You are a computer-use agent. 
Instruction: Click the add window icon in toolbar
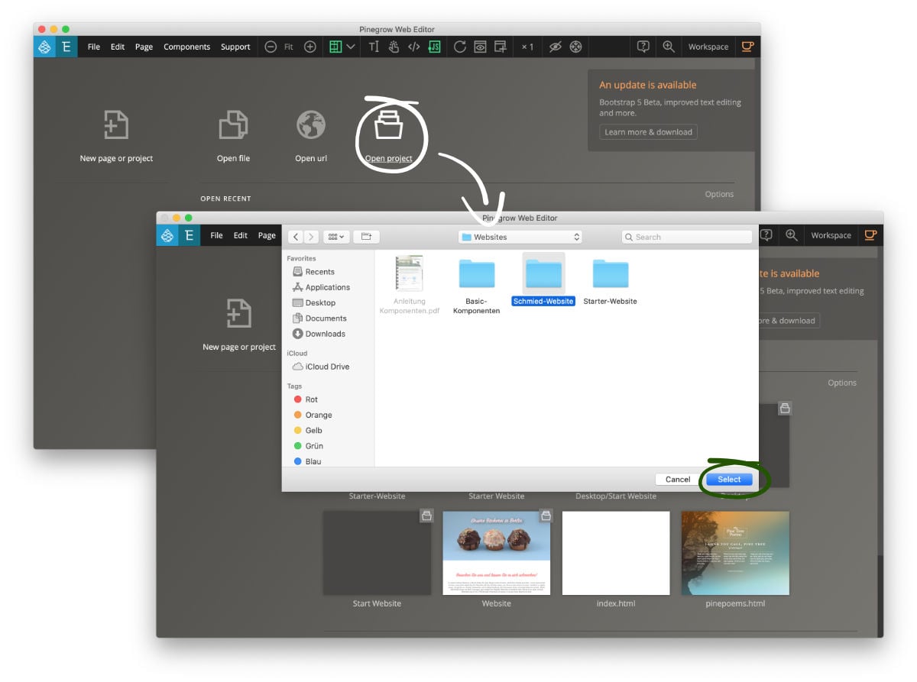500,47
